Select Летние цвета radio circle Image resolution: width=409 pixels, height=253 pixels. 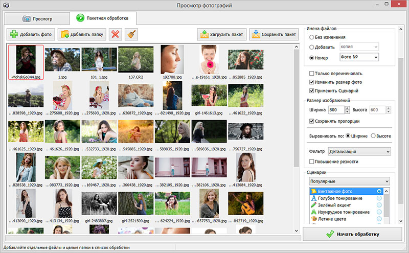click(x=379, y=219)
